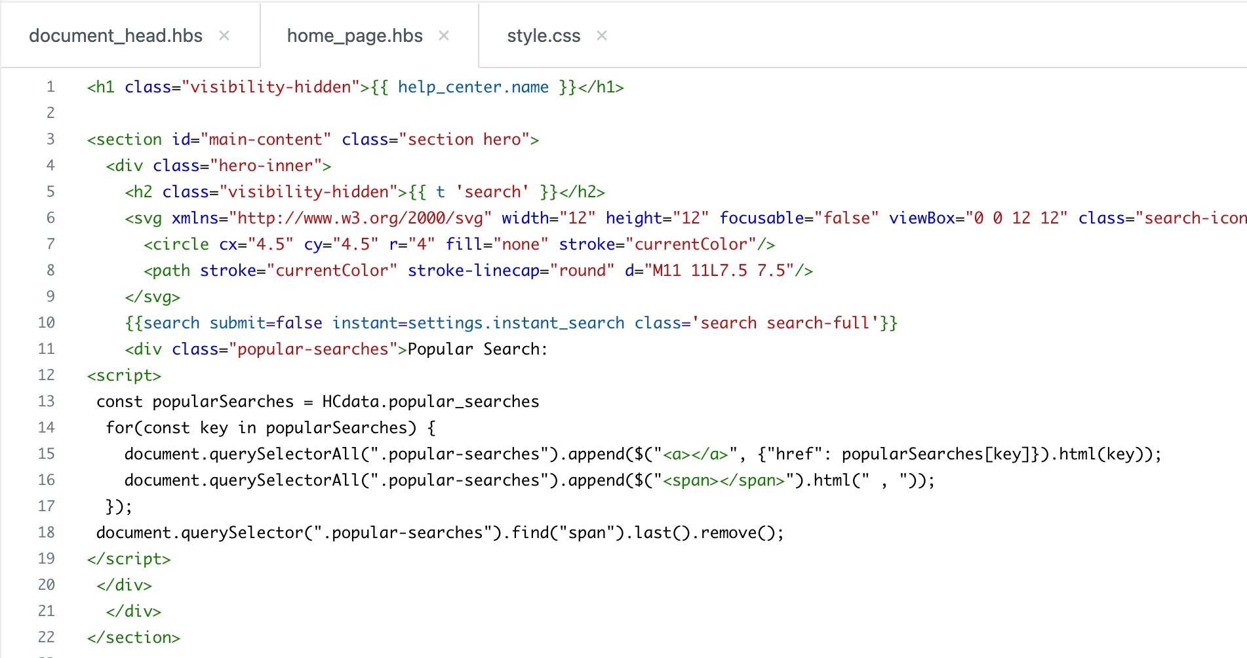This screenshot has height=658, width=1247.
Task: Click the "popular-searches" class value on line 11
Action: tap(313, 349)
